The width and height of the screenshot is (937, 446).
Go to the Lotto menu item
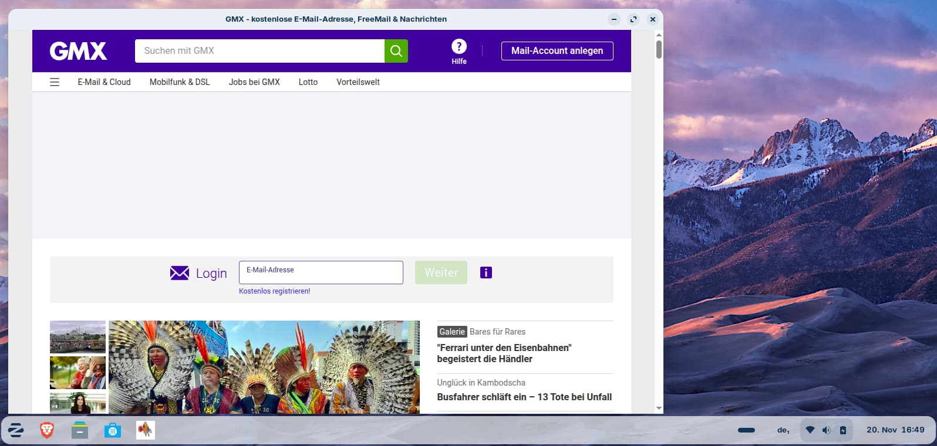click(x=308, y=82)
